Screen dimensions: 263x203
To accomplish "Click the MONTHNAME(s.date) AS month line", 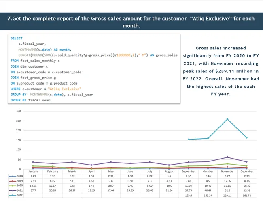I will tap(45, 49).
